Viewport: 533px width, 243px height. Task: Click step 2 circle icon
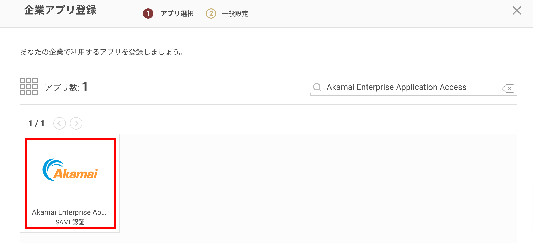(211, 13)
